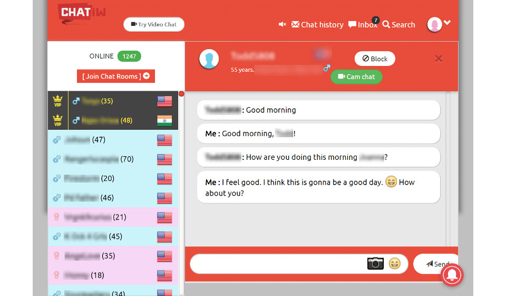Expand the profile avatar dropdown arrow
Screen dimensions: 506x296
coord(447,23)
